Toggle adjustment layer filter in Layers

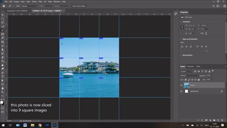(199, 71)
